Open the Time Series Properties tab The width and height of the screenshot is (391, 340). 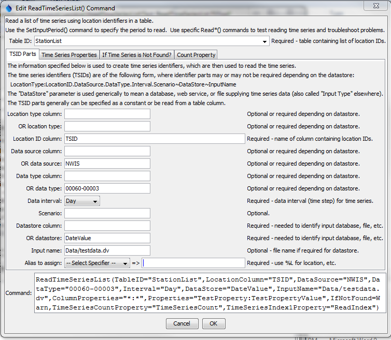point(69,54)
